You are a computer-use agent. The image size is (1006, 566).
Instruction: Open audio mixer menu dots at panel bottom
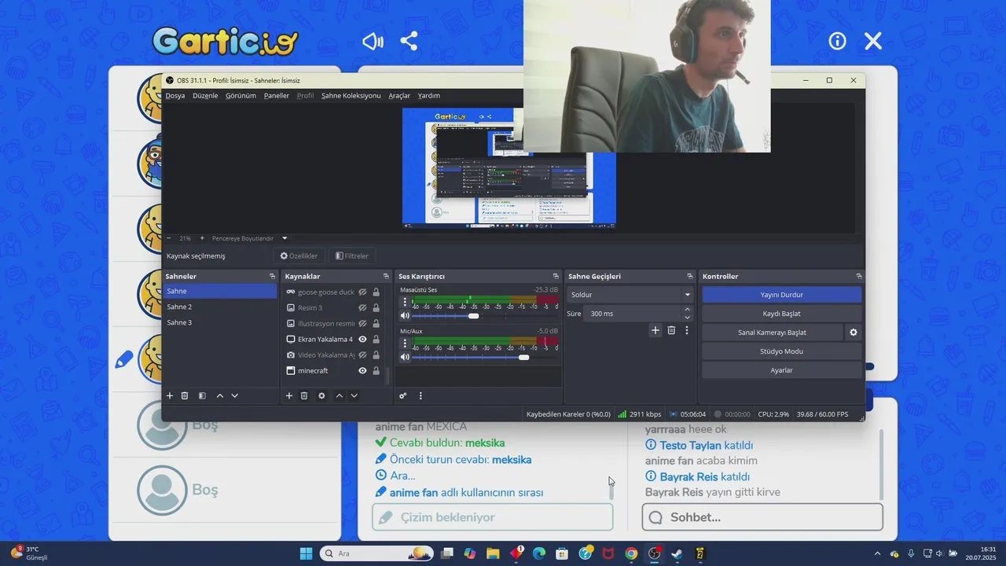[420, 395]
